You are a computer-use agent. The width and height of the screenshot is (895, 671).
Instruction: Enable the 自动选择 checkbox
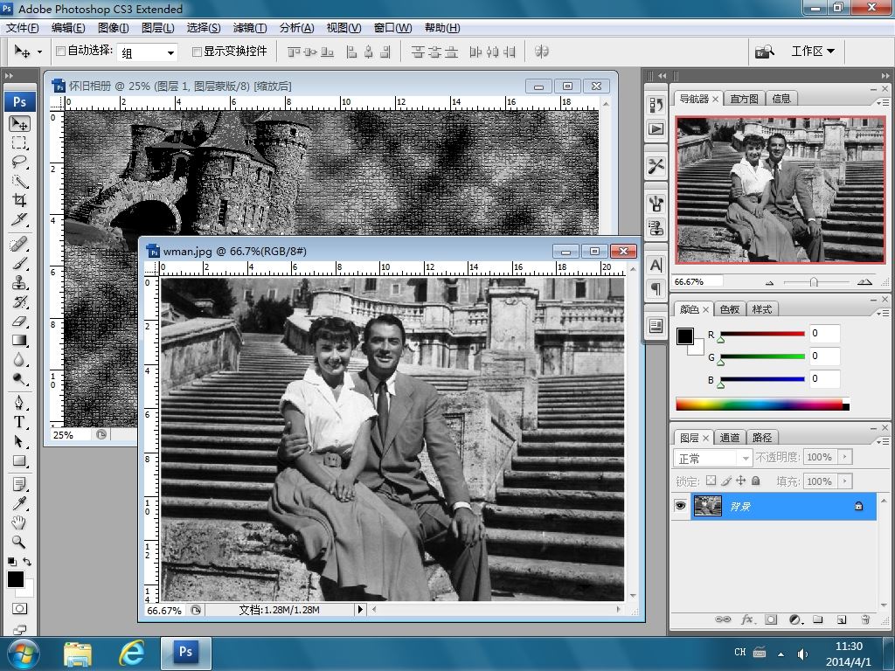60,52
